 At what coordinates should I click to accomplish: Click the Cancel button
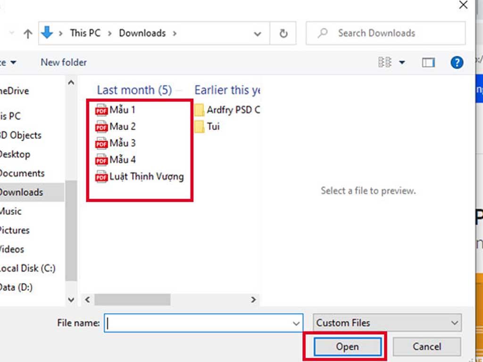pos(426,346)
